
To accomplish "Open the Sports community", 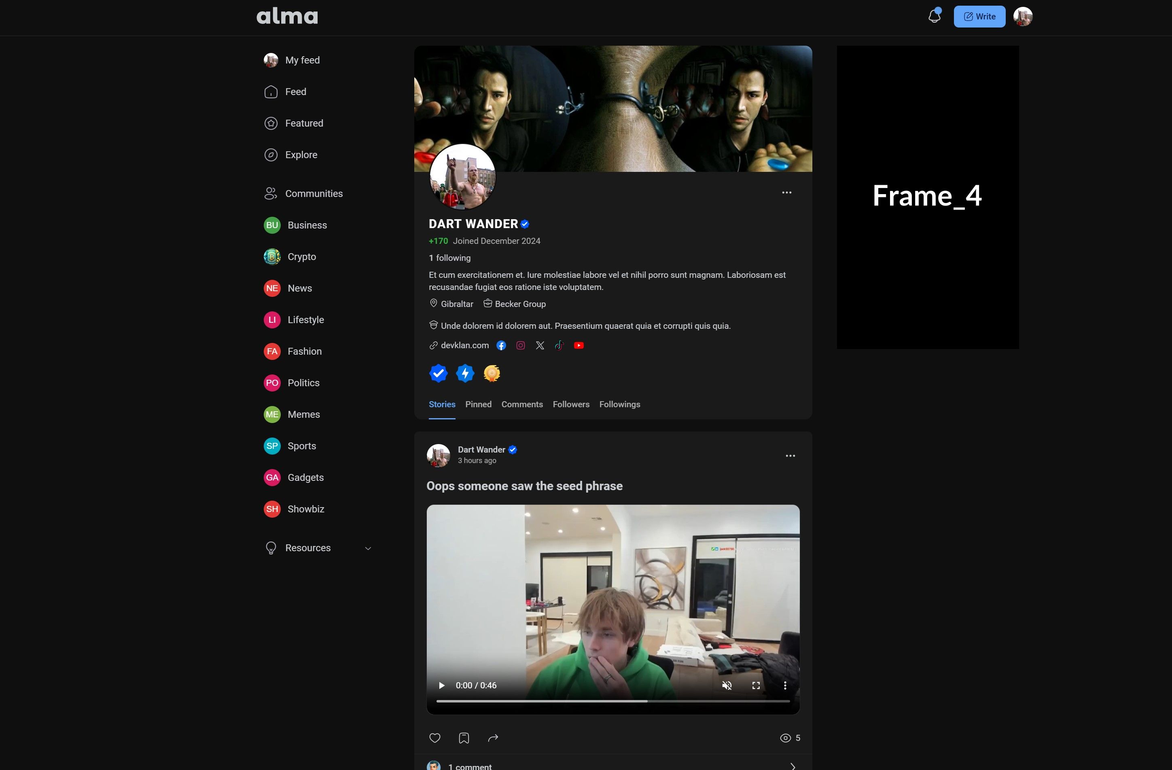I will tap(290, 446).
